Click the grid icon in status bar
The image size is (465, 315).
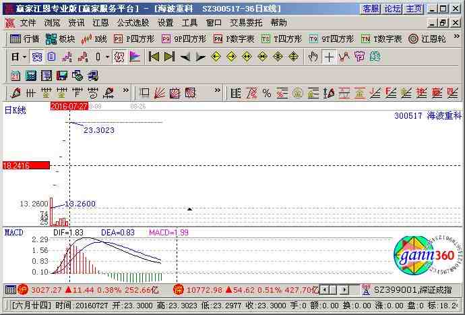pos(10,290)
